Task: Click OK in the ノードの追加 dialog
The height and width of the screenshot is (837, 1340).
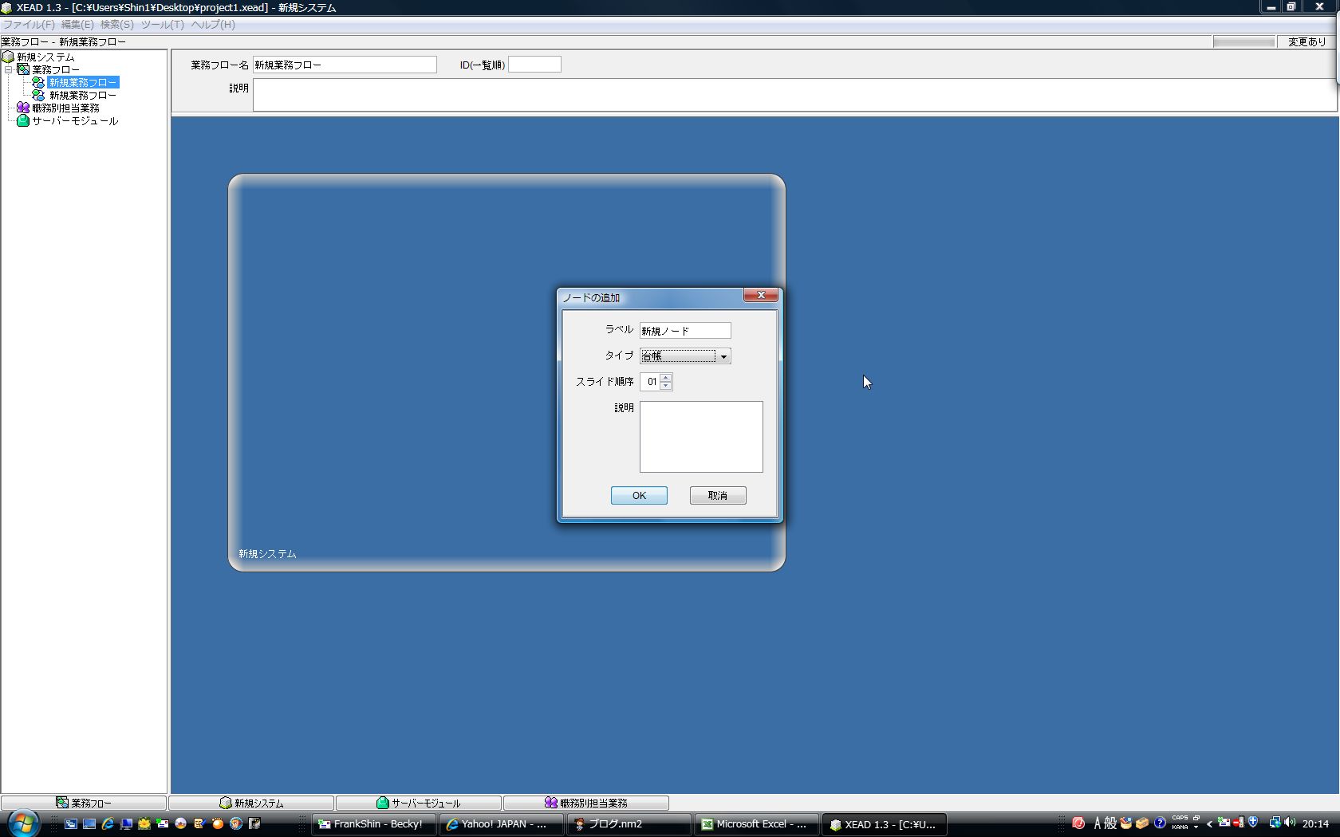Action: [639, 495]
